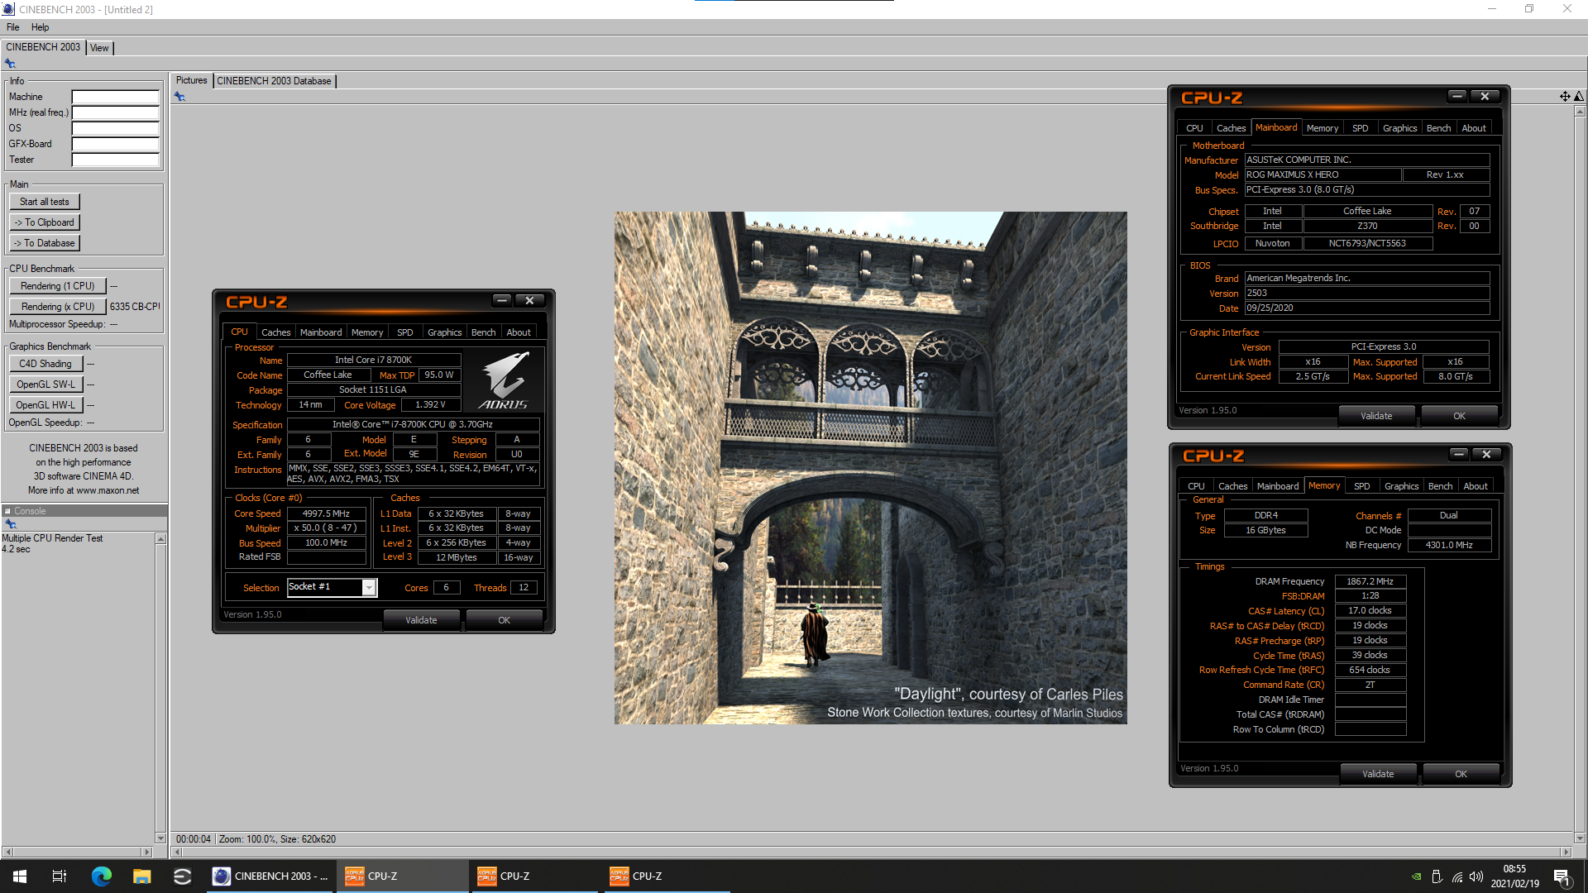Open Bench tab in CPU-Z CPU window
This screenshot has height=893, width=1588.
tap(483, 332)
